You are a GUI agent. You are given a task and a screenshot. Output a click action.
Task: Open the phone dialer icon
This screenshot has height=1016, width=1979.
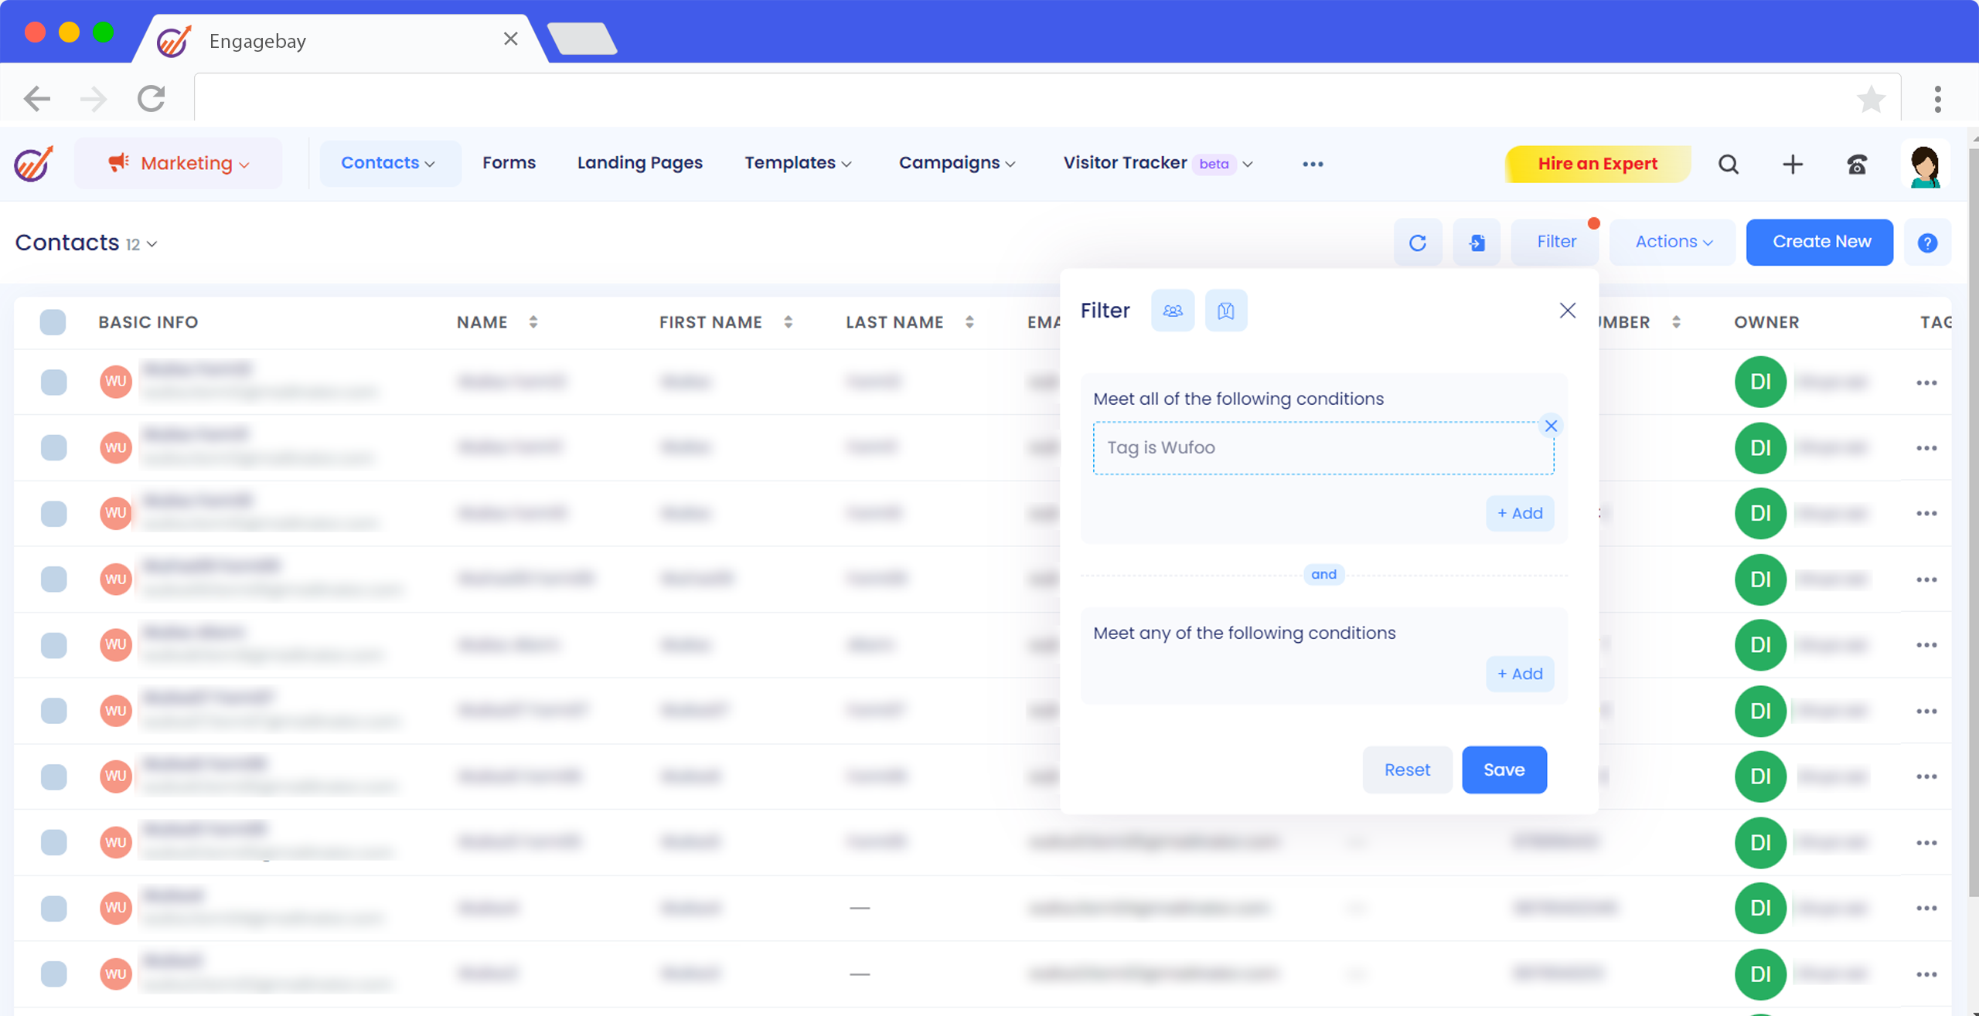pyautogui.click(x=1857, y=164)
